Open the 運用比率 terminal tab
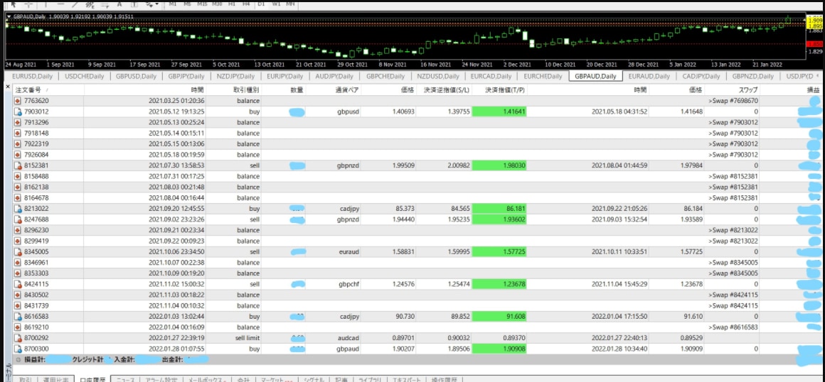The height and width of the screenshot is (382, 825). tap(55, 379)
